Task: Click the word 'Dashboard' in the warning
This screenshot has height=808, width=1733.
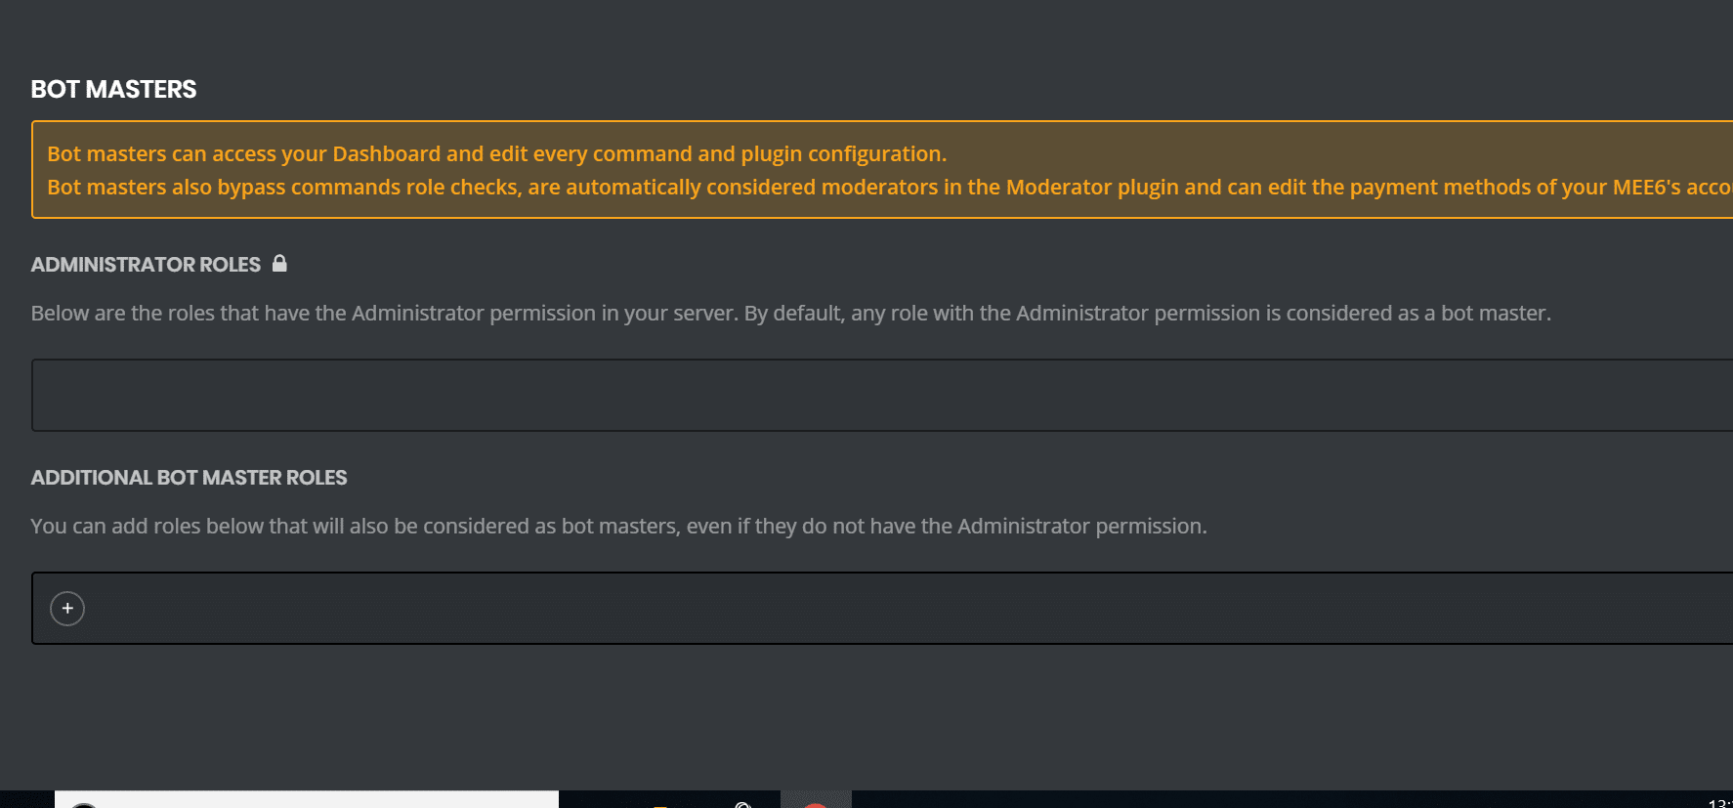Action: coord(386,154)
